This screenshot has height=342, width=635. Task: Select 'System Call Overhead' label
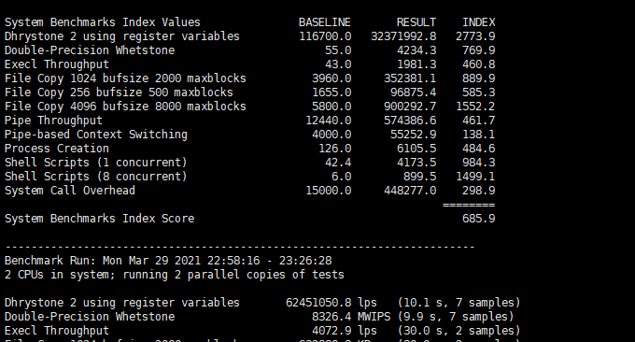tap(70, 191)
